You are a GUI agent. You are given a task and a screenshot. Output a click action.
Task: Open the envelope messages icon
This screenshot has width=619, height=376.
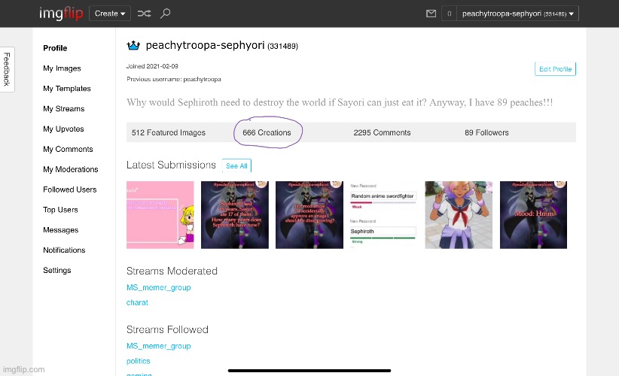point(431,14)
